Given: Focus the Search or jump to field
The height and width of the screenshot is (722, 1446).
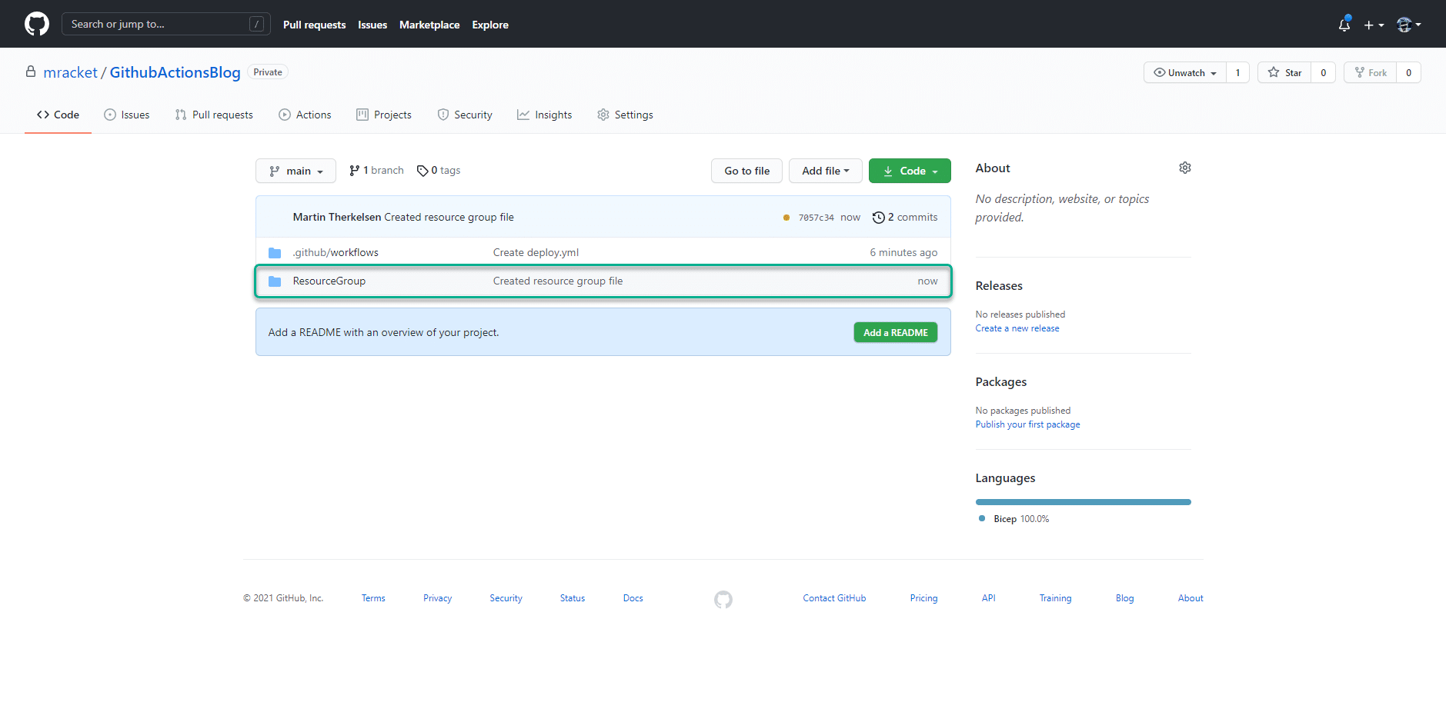Looking at the screenshot, I should pyautogui.click(x=166, y=24).
